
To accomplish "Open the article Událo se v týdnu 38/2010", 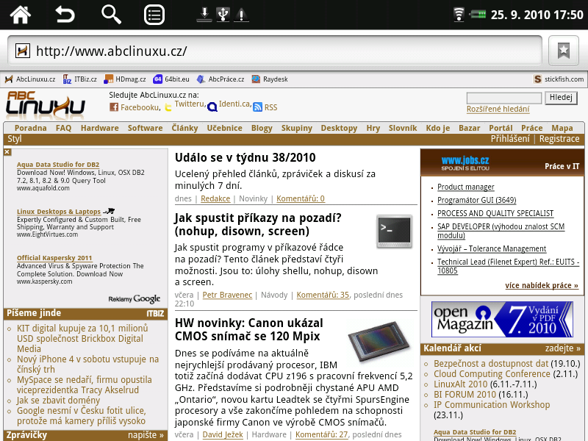I will [245, 157].
